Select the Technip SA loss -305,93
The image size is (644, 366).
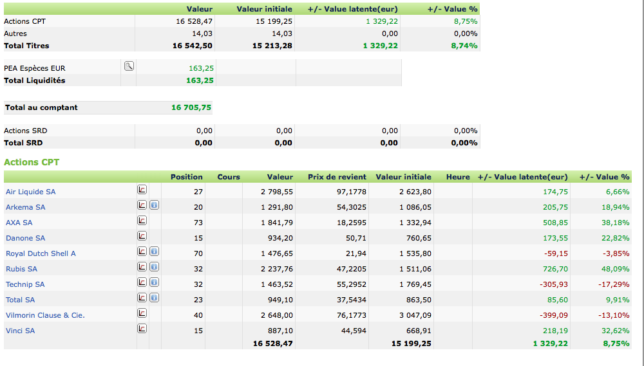point(554,284)
